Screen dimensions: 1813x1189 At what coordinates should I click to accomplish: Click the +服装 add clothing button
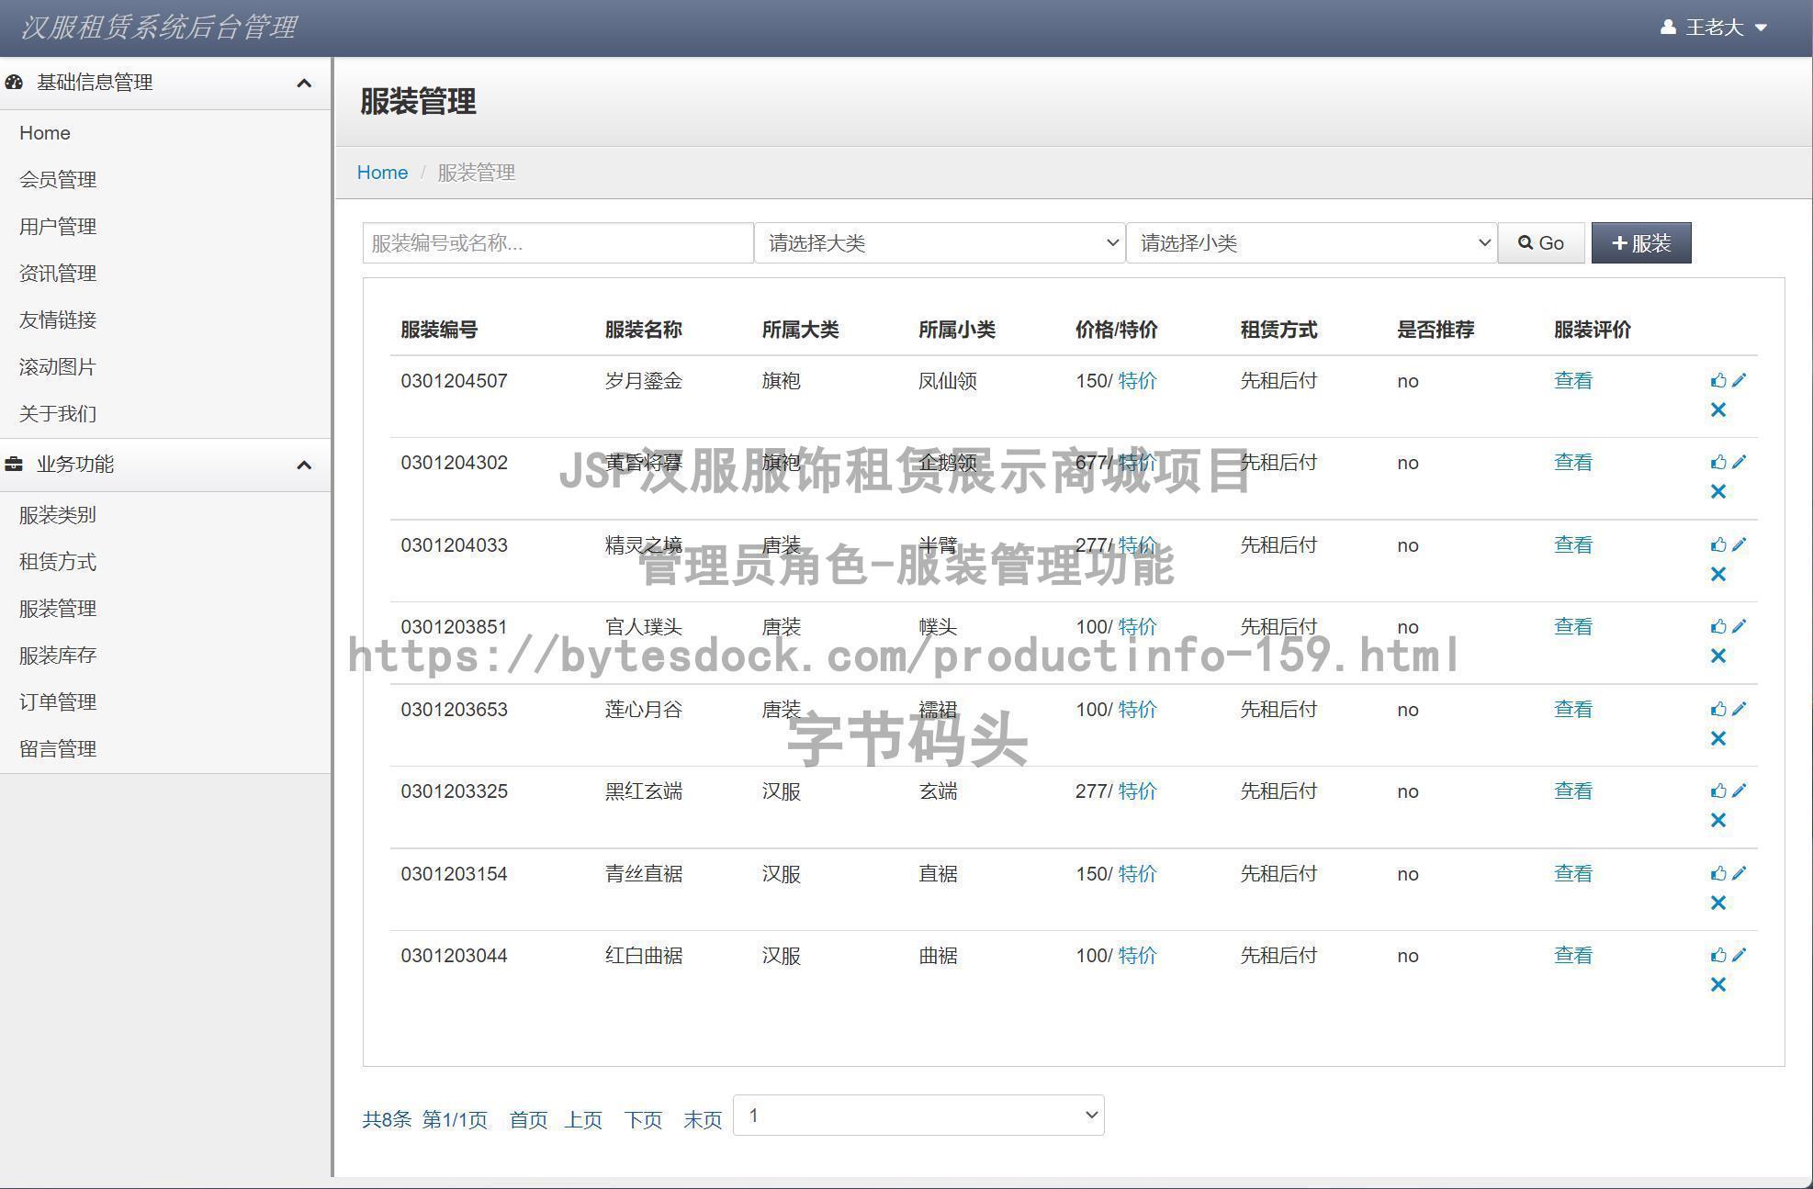[x=1640, y=243]
